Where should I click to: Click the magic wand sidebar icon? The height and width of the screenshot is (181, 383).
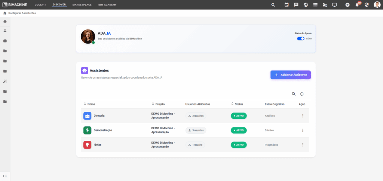pyautogui.click(x=5, y=81)
